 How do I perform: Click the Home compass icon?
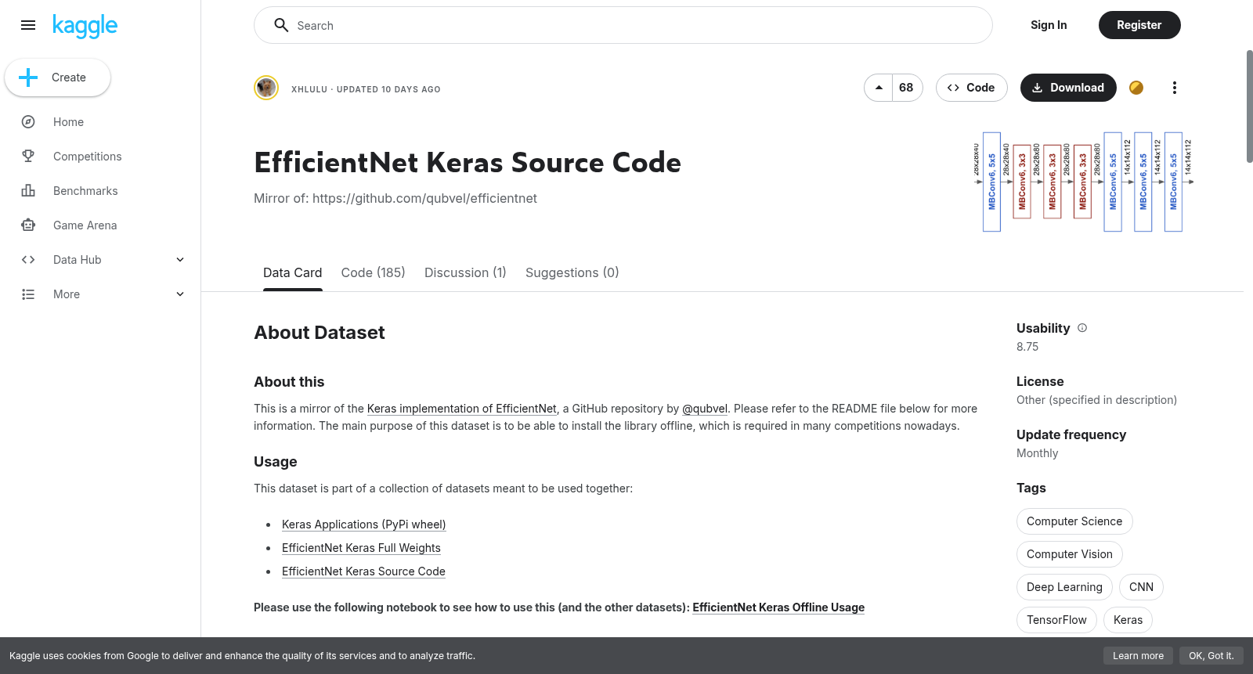click(28, 122)
